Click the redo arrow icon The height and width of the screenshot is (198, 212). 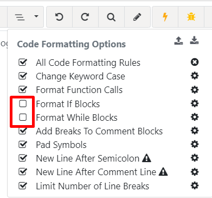85,17
